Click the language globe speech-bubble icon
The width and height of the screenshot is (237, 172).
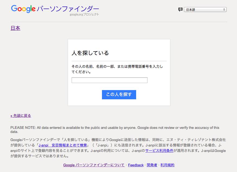click(x=180, y=9)
